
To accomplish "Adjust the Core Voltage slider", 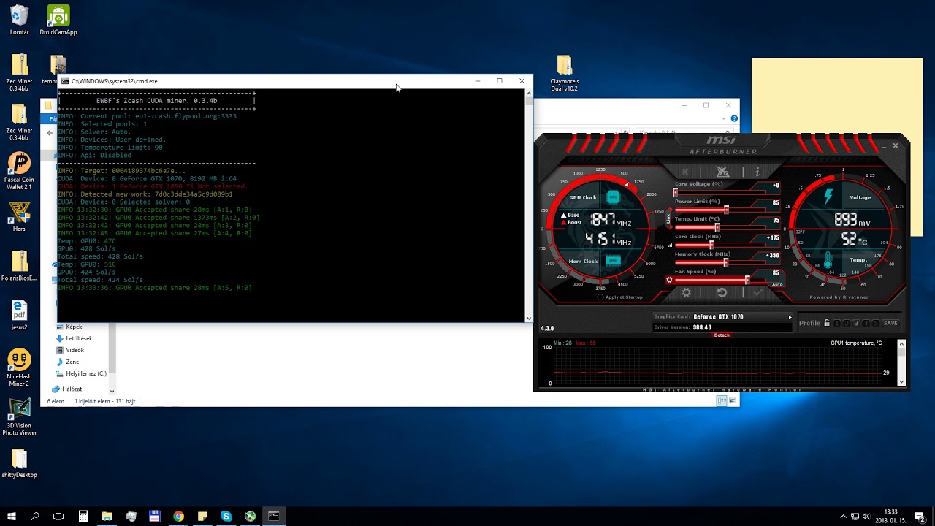I will 720,193.
